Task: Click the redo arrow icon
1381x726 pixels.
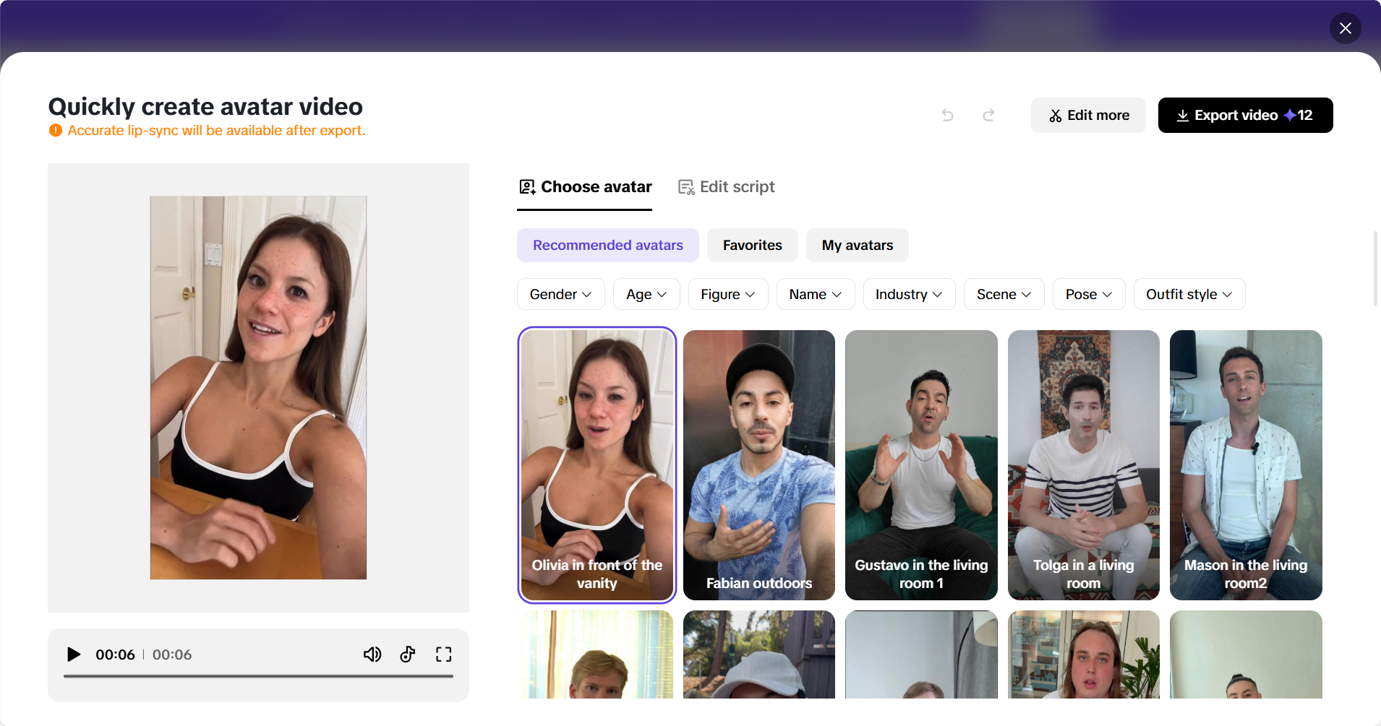Action: 988,115
